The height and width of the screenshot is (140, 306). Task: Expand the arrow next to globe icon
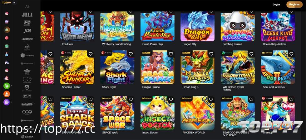[11, 102]
